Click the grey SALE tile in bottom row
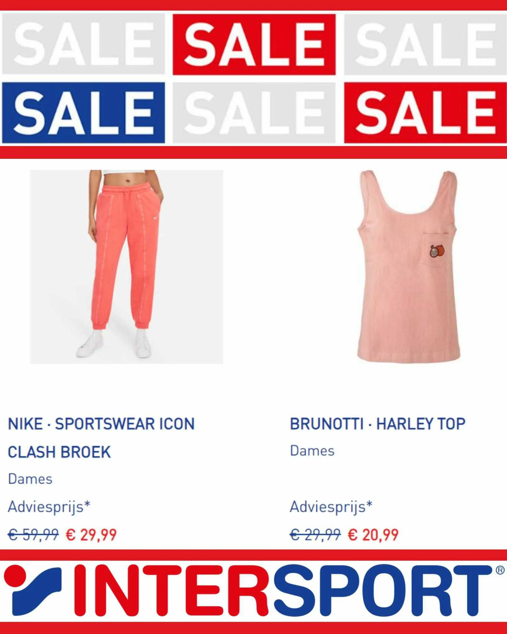The height and width of the screenshot is (634, 507). tap(254, 113)
